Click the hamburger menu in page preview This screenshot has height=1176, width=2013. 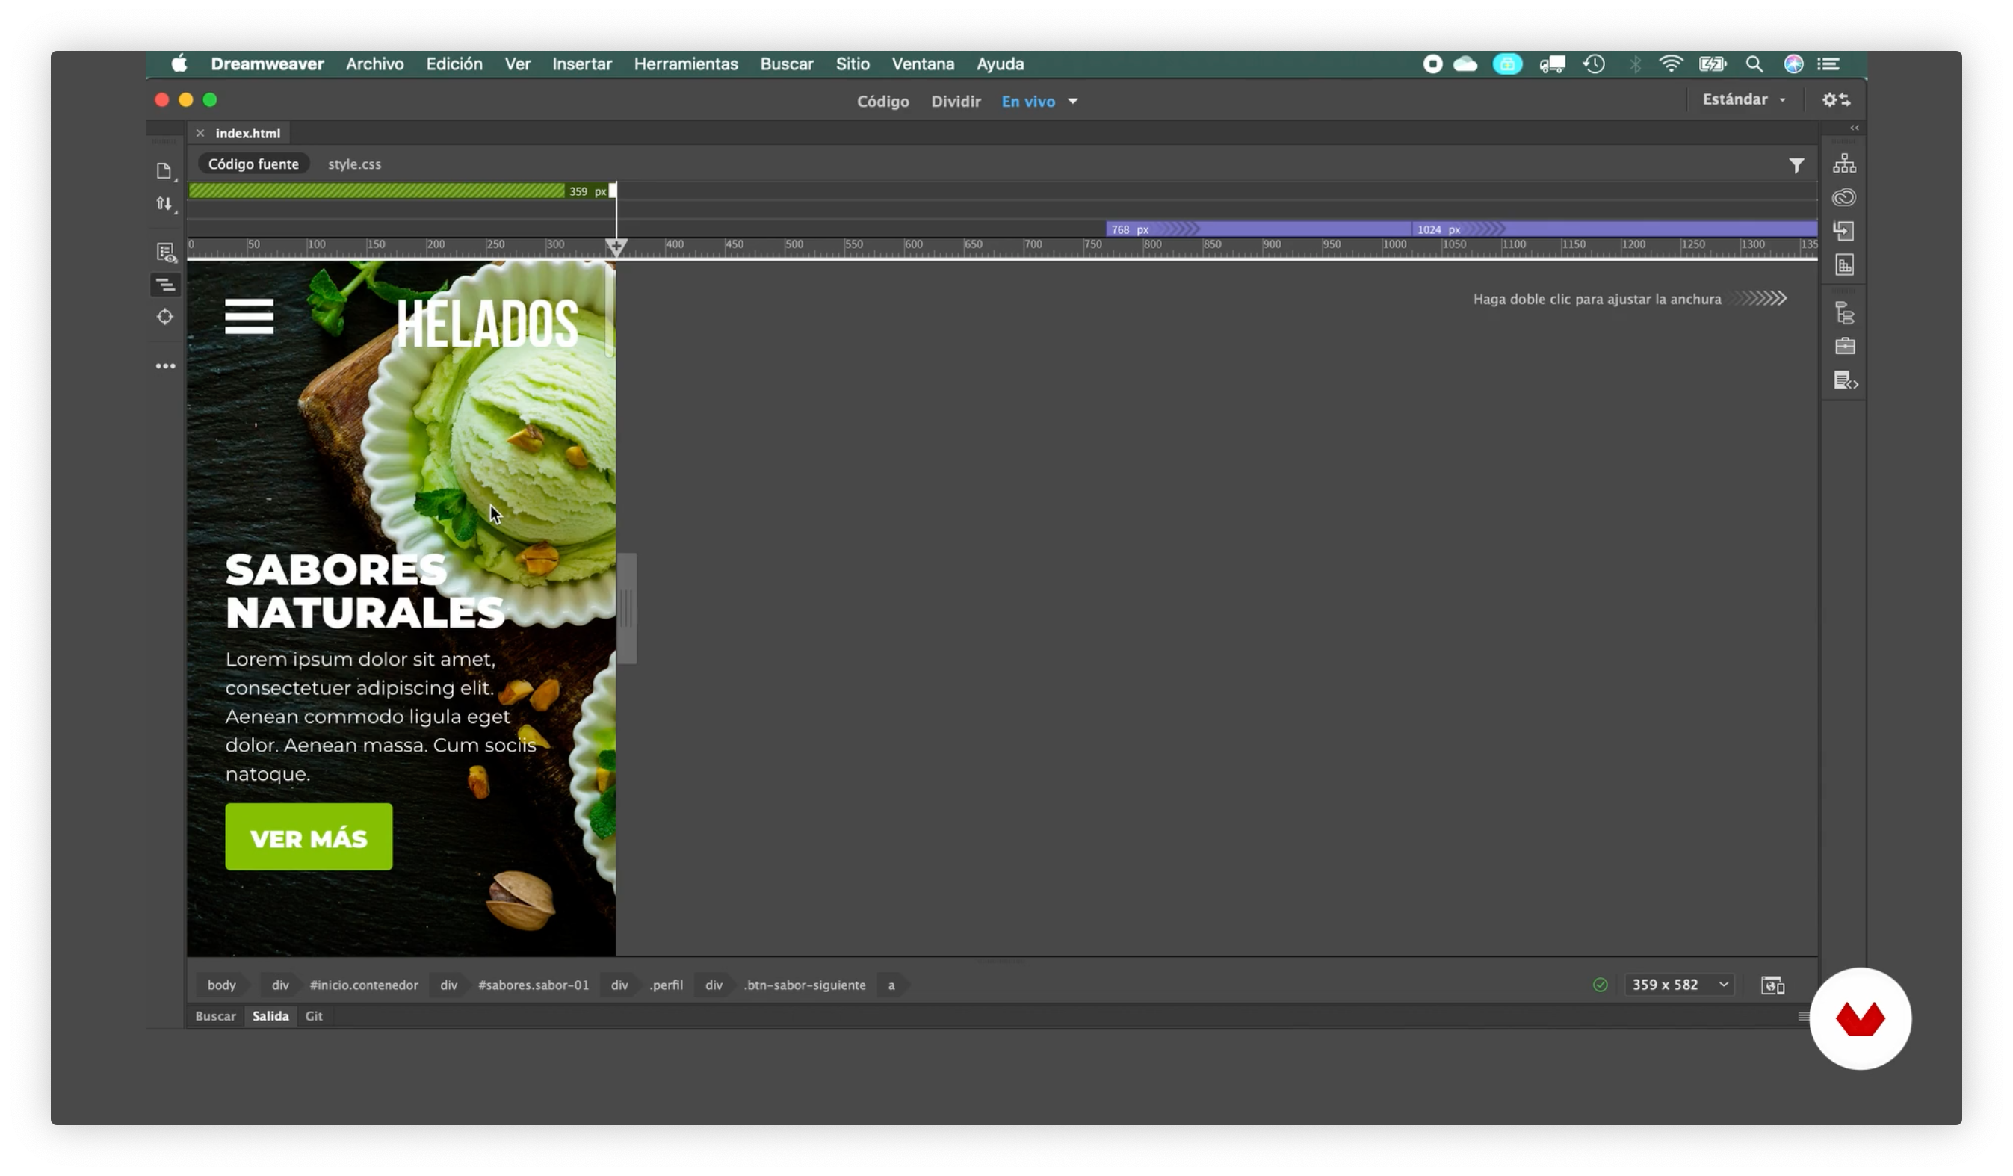point(250,316)
